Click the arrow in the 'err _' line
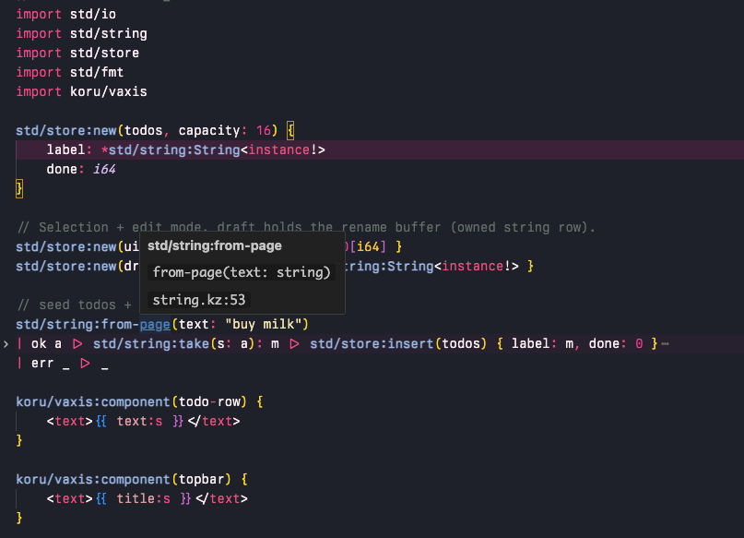This screenshot has width=744, height=538. pyautogui.click(x=86, y=364)
